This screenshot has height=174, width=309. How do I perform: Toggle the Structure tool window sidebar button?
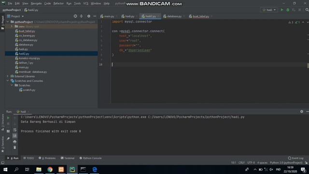coord(2,122)
